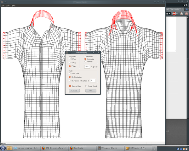Click Skype icon in system tray
This screenshot has width=189, height=151.
pyautogui.click(x=178, y=149)
